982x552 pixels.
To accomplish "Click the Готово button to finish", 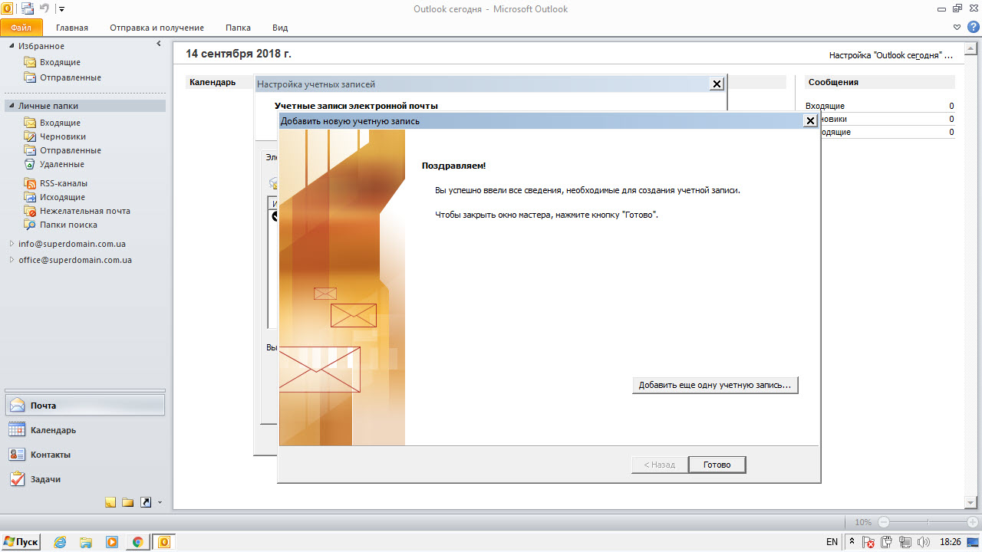I will point(717,465).
